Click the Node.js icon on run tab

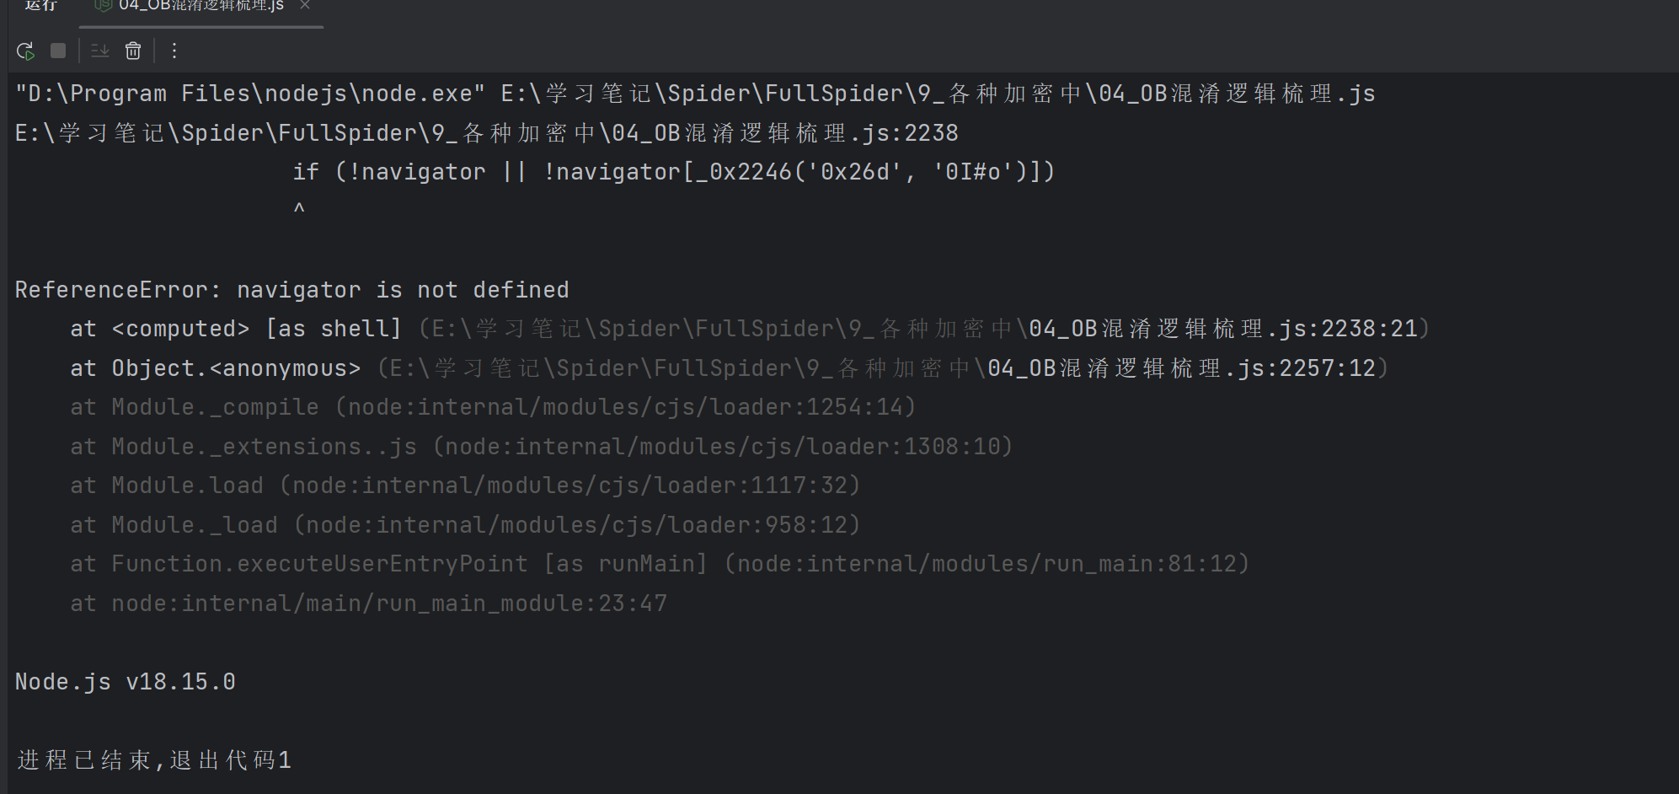click(104, 5)
